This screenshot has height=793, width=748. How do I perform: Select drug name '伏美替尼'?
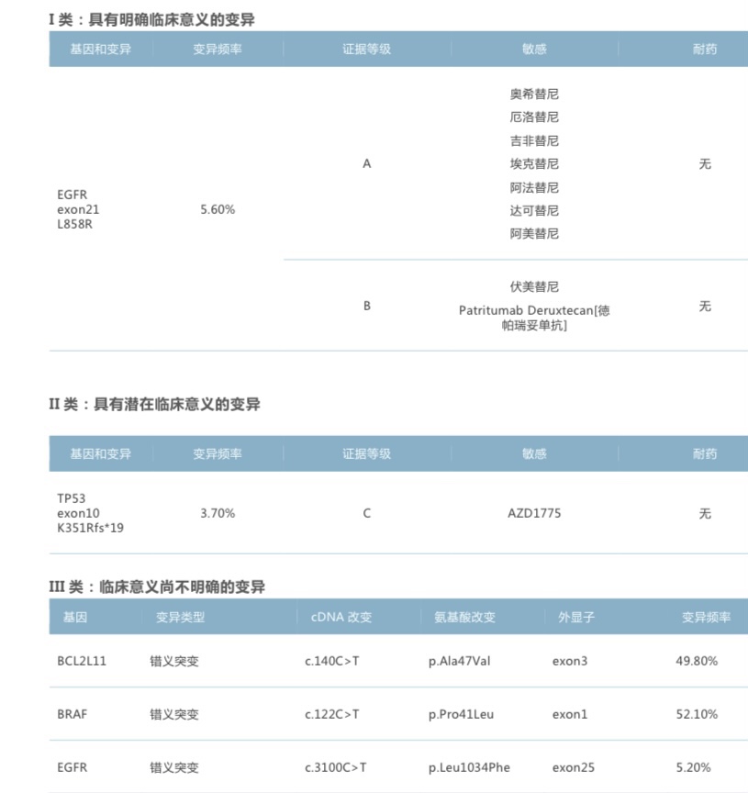pyautogui.click(x=534, y=286)
